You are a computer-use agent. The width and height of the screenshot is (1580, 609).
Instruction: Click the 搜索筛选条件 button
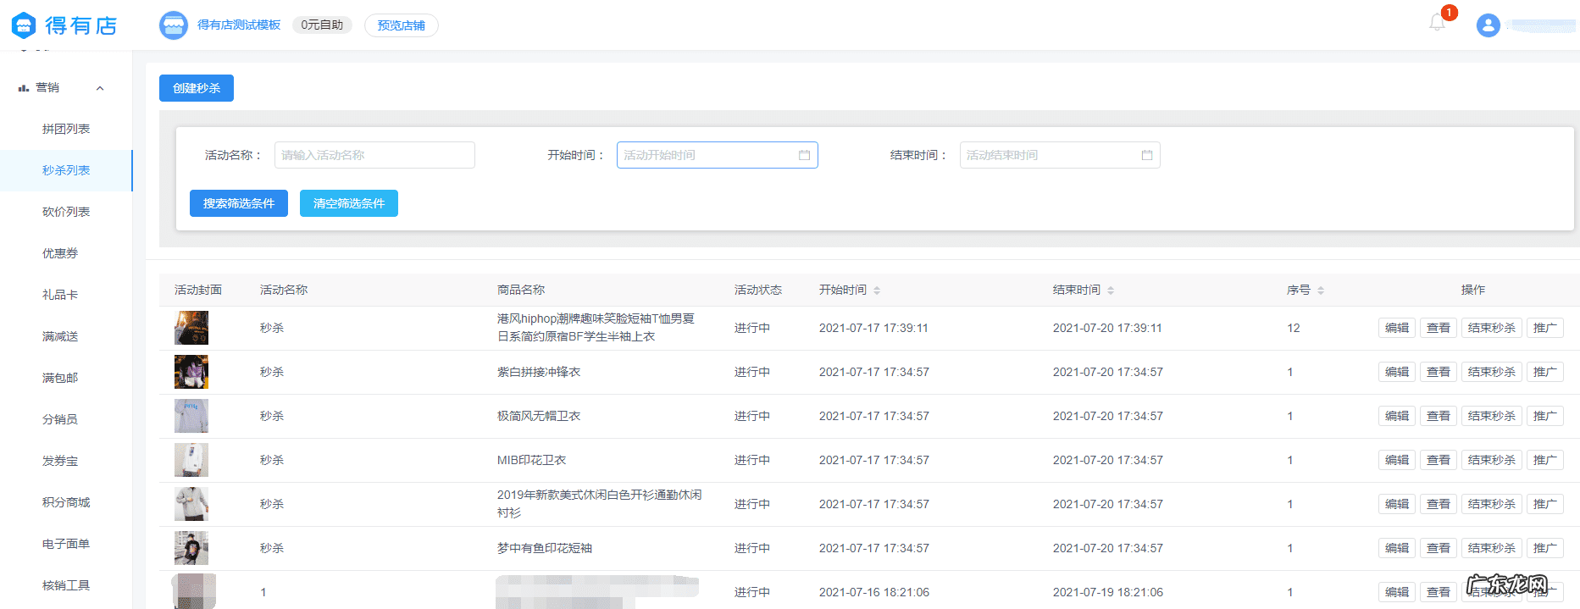click(239, 203)
